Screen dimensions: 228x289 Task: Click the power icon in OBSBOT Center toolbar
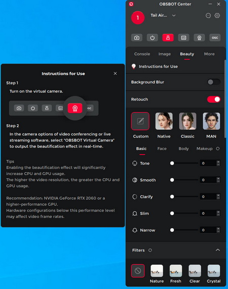[x=152, y=37]
